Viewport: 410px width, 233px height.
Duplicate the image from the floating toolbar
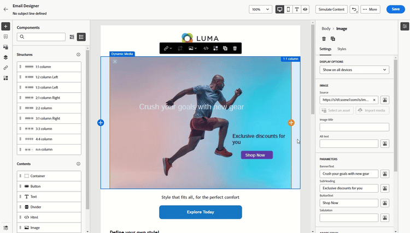pos(225,48)
